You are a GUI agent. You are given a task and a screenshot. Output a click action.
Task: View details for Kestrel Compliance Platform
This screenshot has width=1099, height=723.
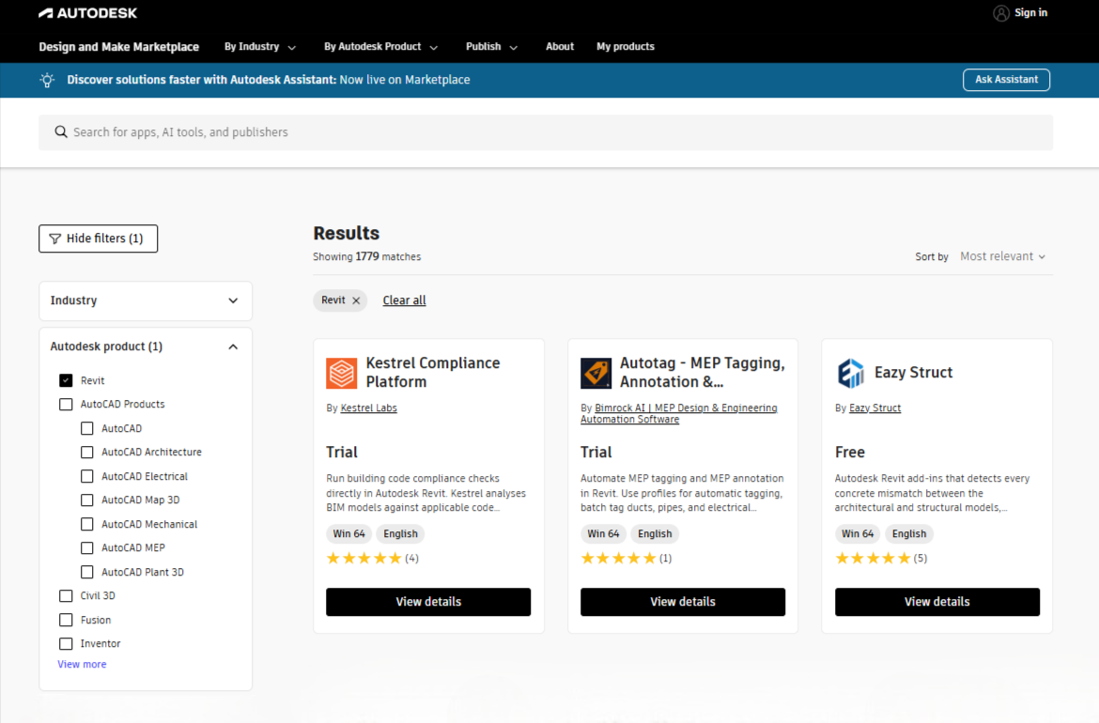pos(428,602)
